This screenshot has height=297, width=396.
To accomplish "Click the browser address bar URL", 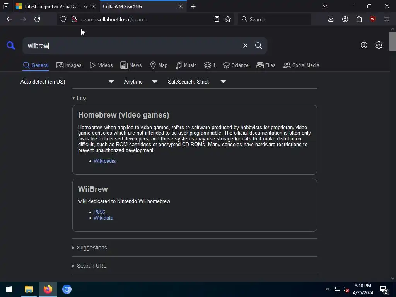I will click(x=114, y=19).
